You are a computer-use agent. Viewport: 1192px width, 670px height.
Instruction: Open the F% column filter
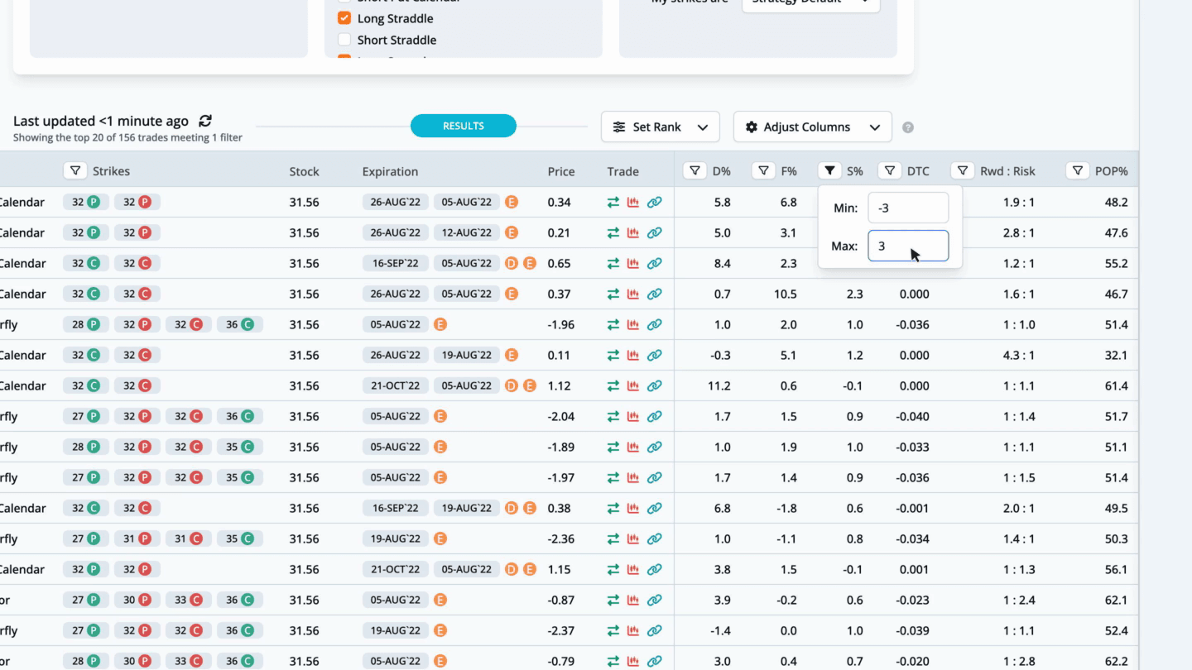[763, 170]
